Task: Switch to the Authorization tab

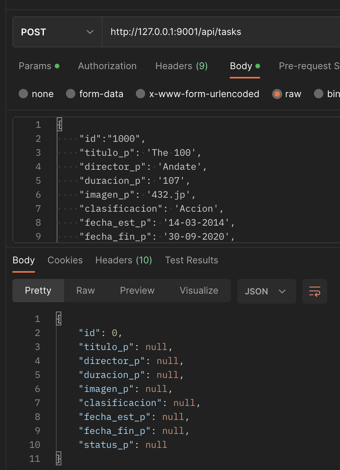Action: [x=107, y=66]
